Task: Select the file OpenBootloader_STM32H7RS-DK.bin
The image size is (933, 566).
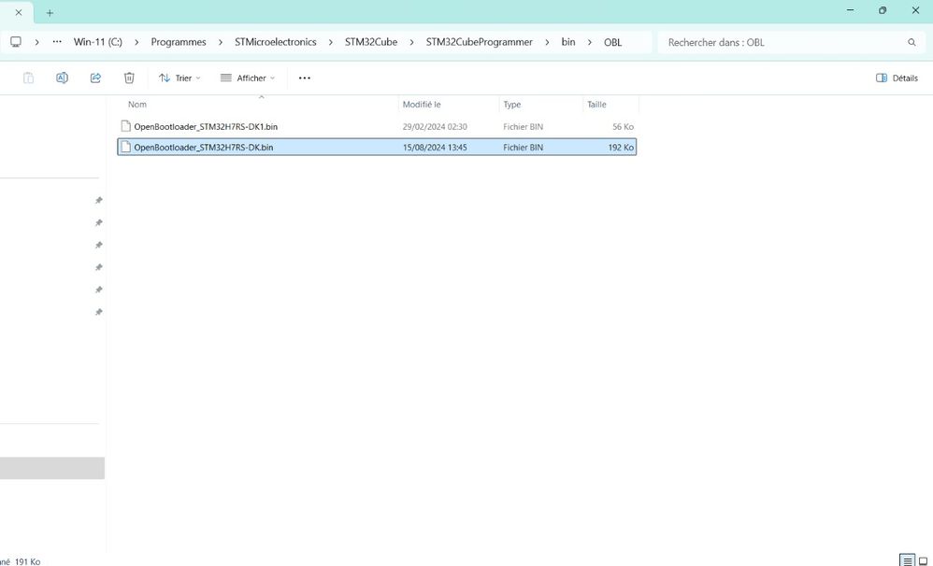Action: click(x=377, y=147)
